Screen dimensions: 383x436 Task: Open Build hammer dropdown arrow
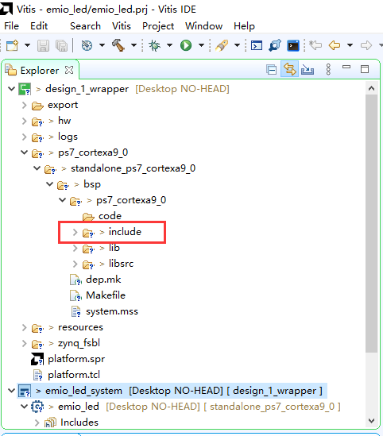coord(133,45)
